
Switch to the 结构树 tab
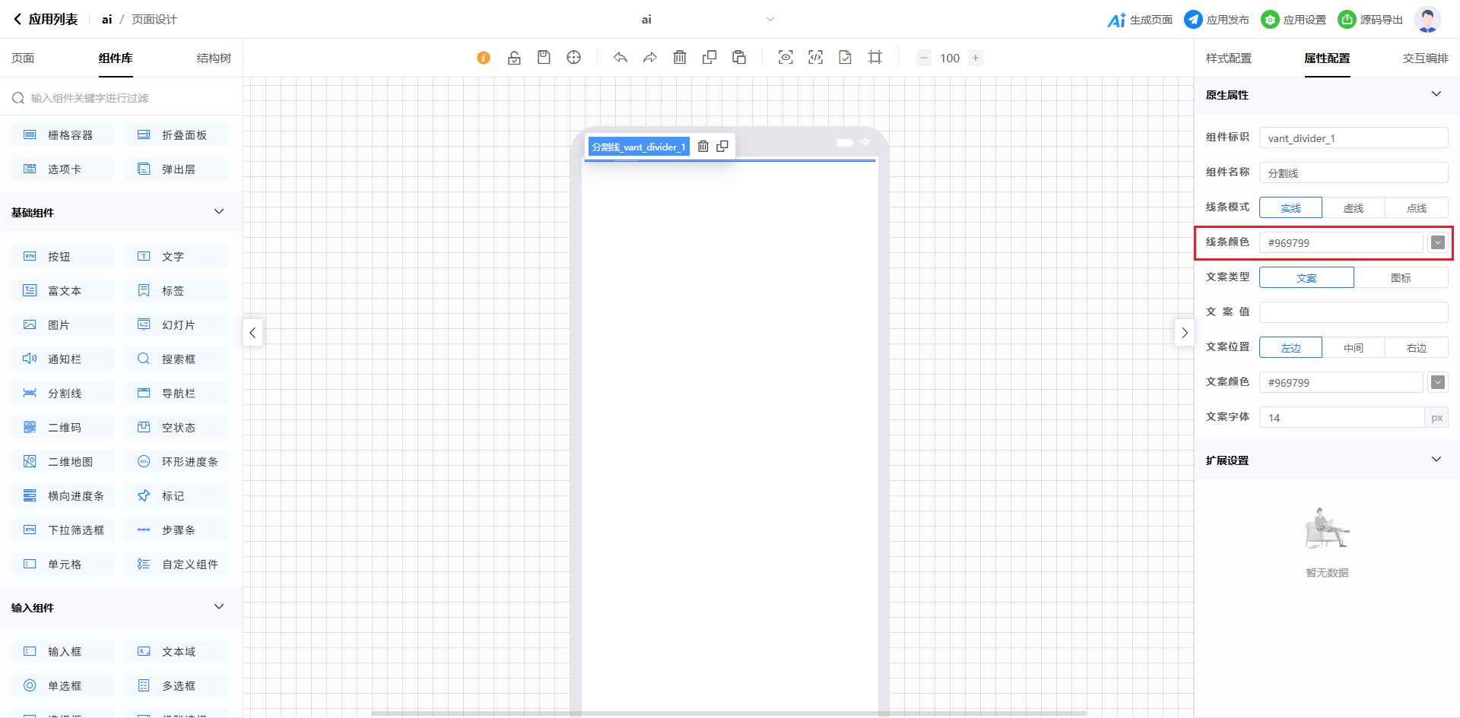coord(214,59)
